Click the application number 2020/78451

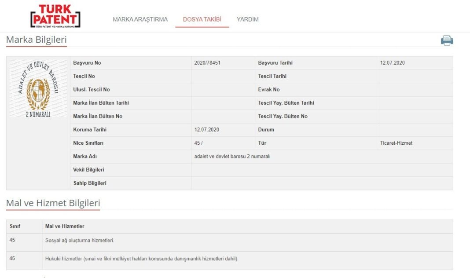click(x=207, y=63)
